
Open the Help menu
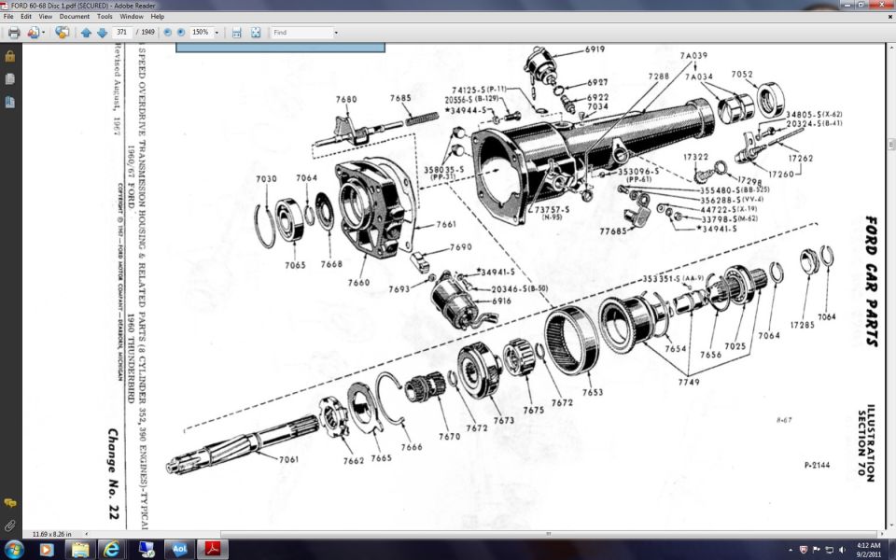pyautogui.click(x=157, y=17)
